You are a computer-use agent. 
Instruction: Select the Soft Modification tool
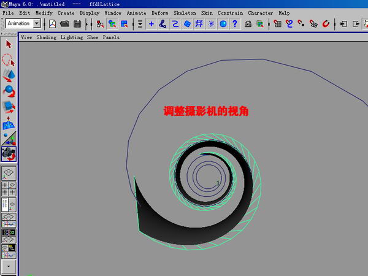coord(9,123)
